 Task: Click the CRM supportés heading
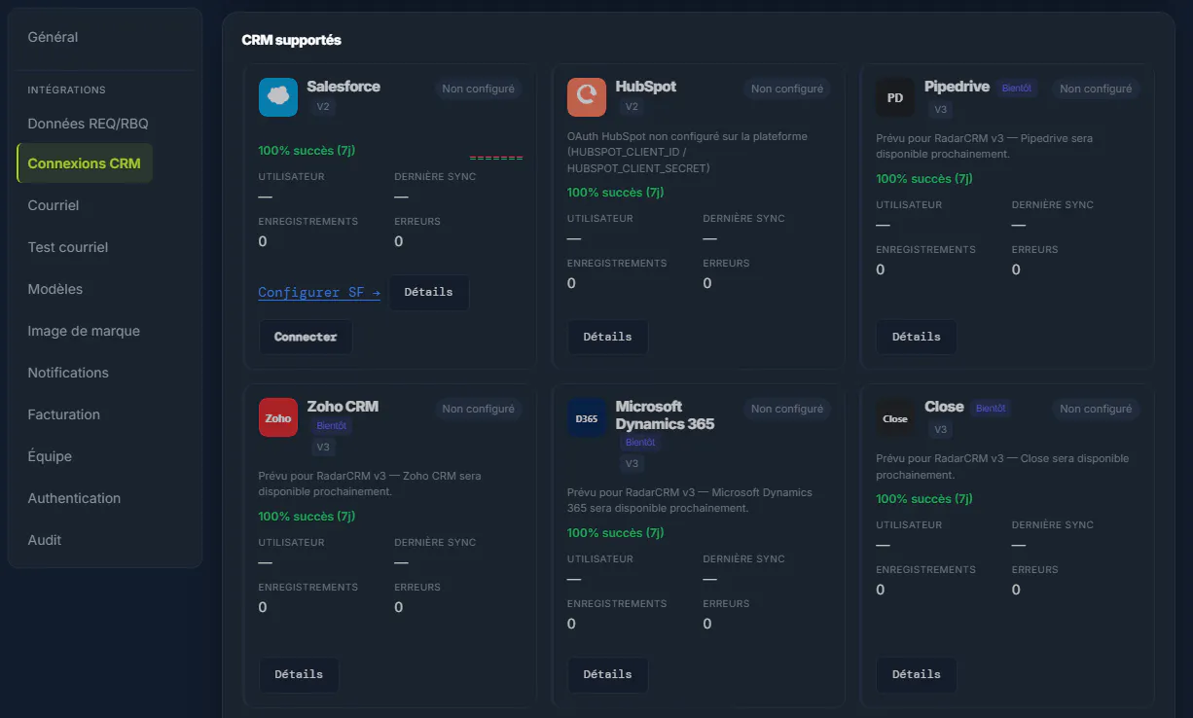291,41
